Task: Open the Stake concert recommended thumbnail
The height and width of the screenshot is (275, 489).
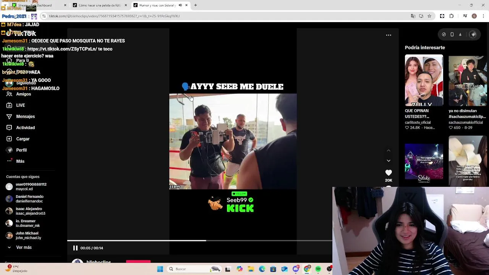Action: point(424,162)
